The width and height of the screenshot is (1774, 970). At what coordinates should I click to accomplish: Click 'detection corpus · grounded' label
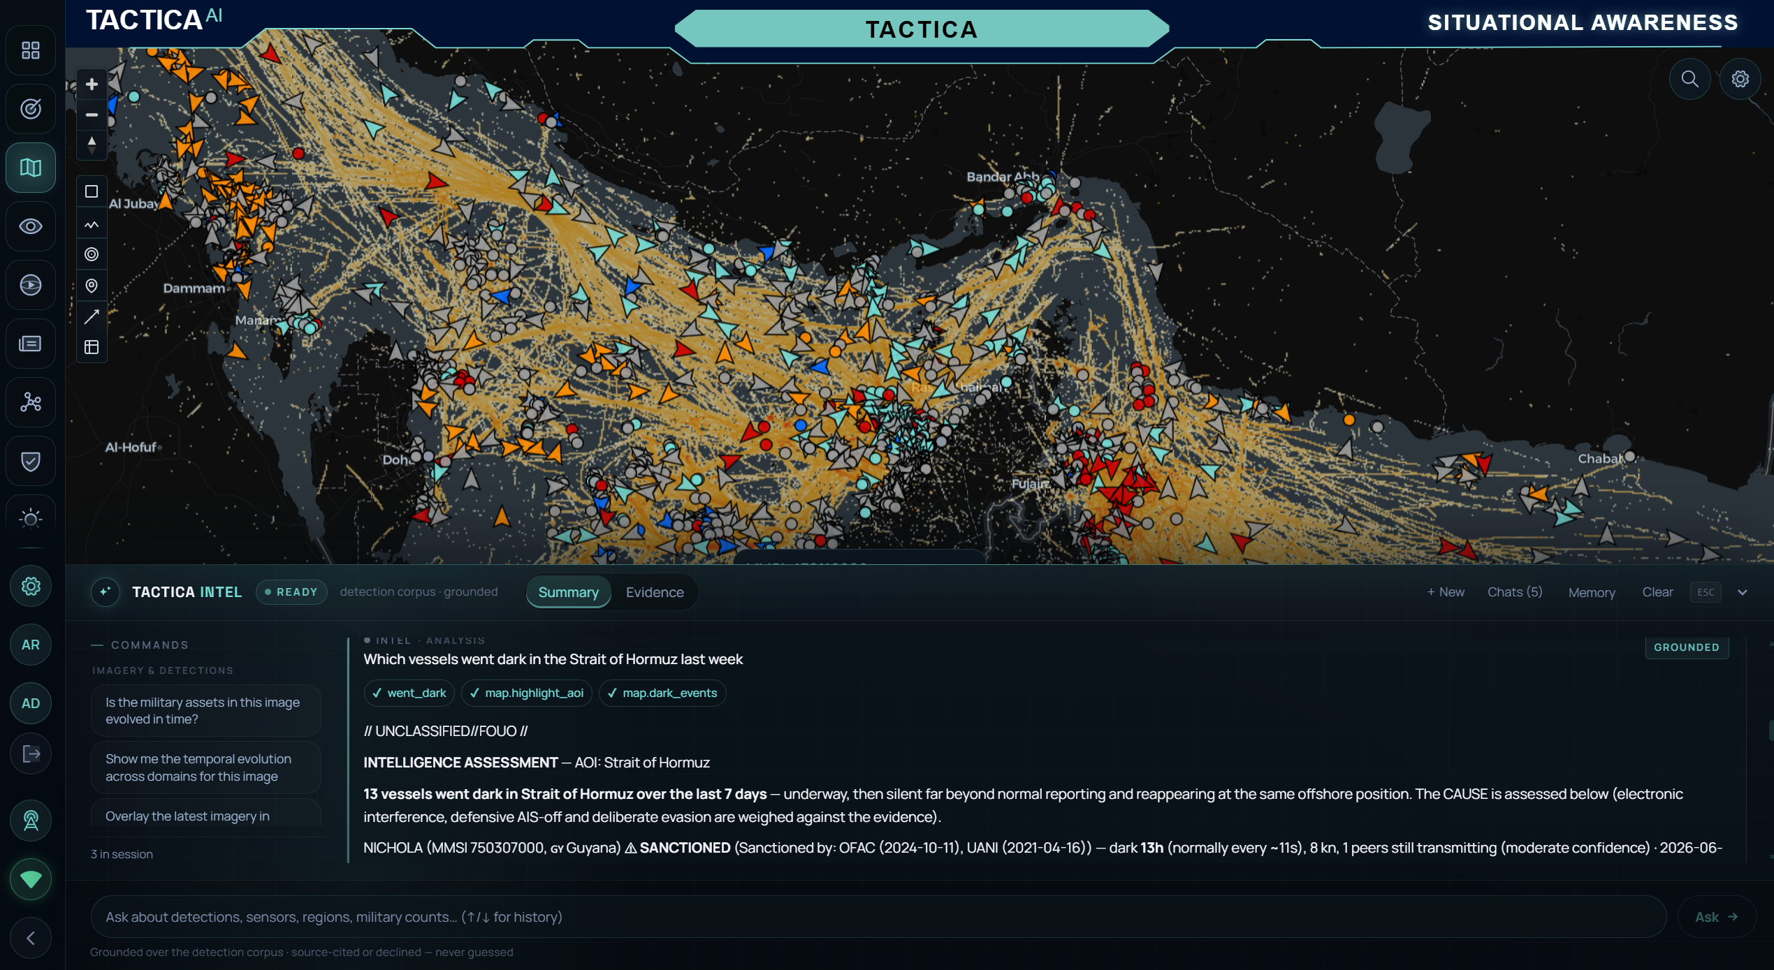pyautogui.click(x=419, y=592)
